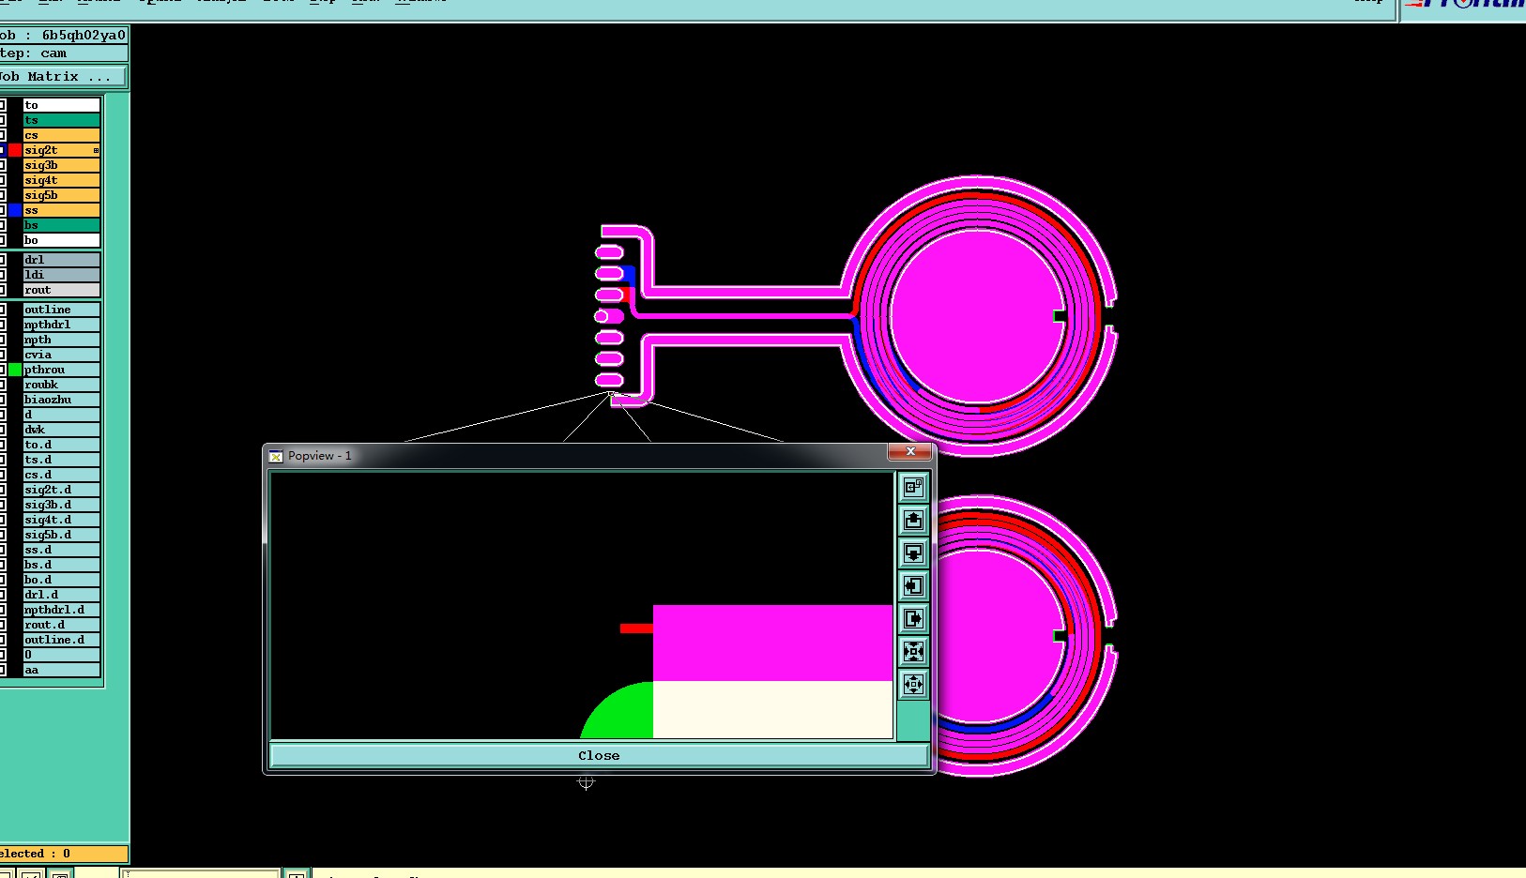Select layer 'roubk' name
This screenshot has height=878, width=1526.
coord(61,385)
